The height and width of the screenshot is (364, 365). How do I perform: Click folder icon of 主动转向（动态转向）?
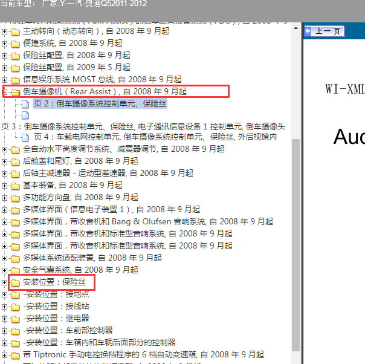15,31
